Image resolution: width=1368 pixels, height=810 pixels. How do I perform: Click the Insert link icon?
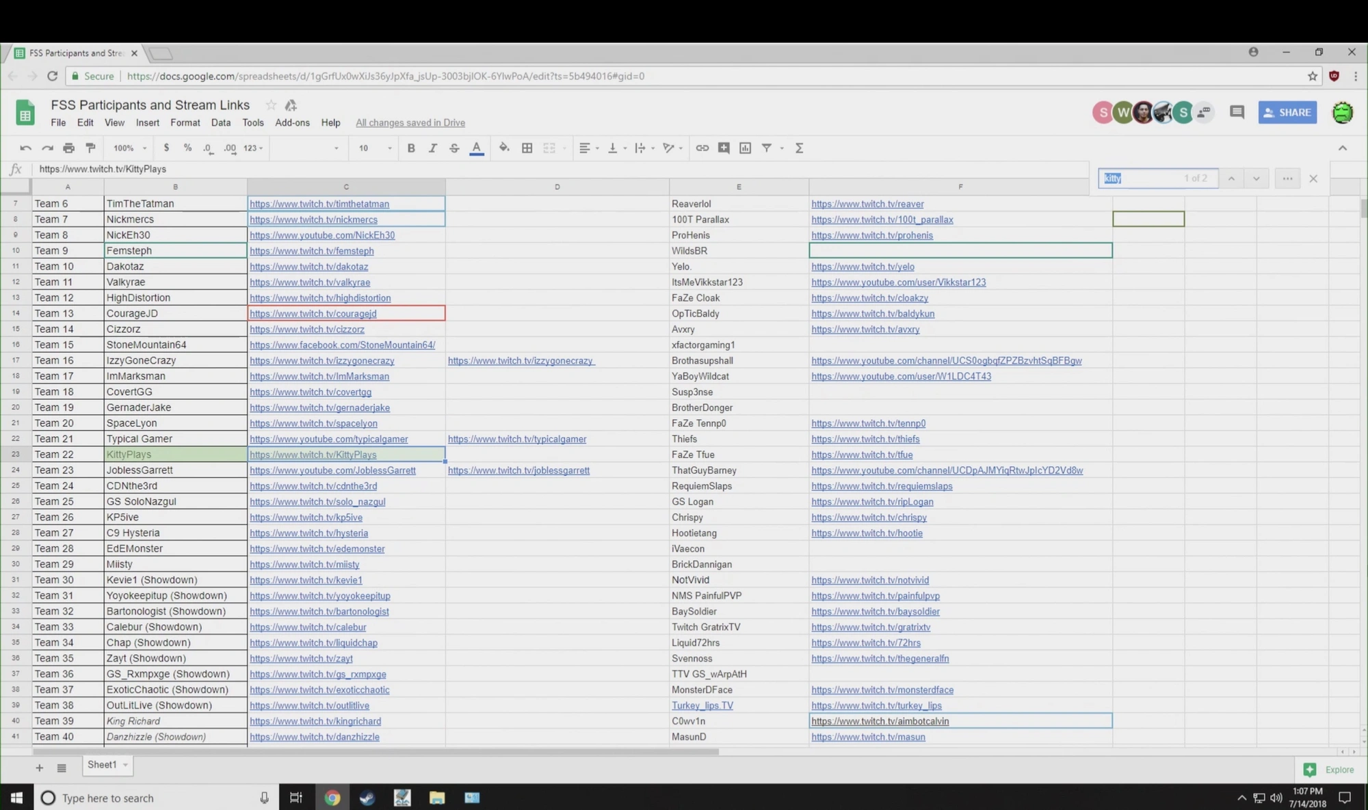click(x=702, y=148)
